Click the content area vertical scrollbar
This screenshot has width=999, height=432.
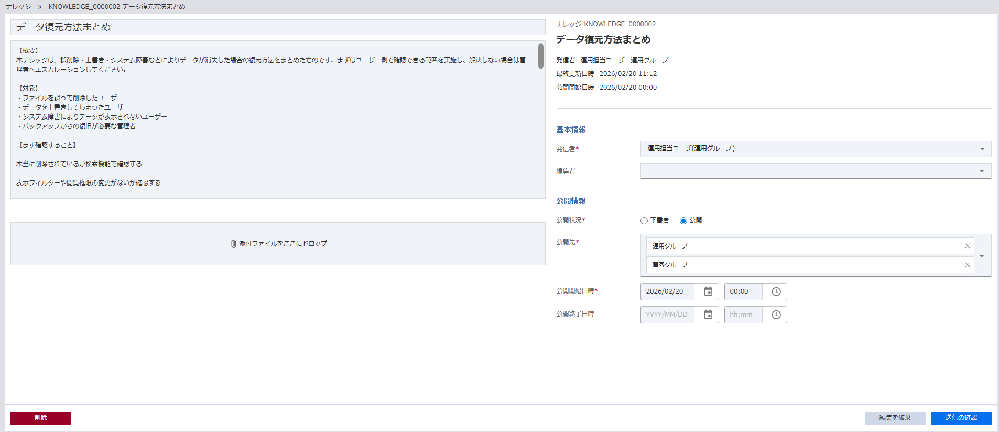coord(540,56)
